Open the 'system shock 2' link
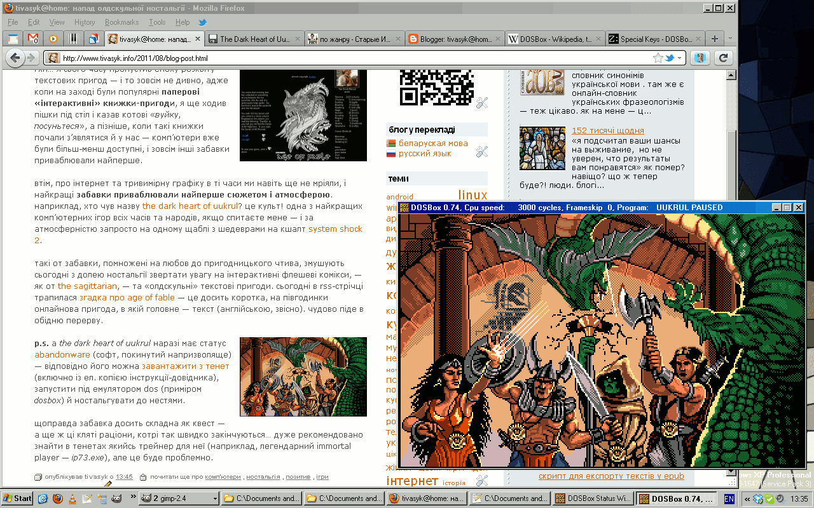 click(335, 229)
